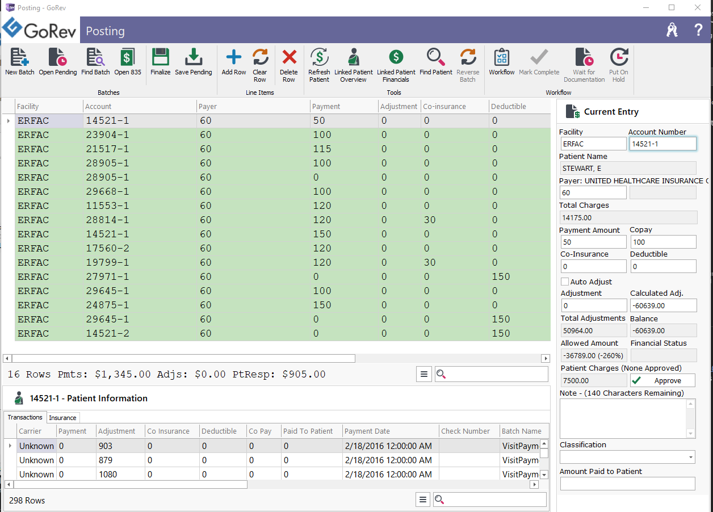
Task: Click the Find Batch icon
Action: click(x=95, y=57)
